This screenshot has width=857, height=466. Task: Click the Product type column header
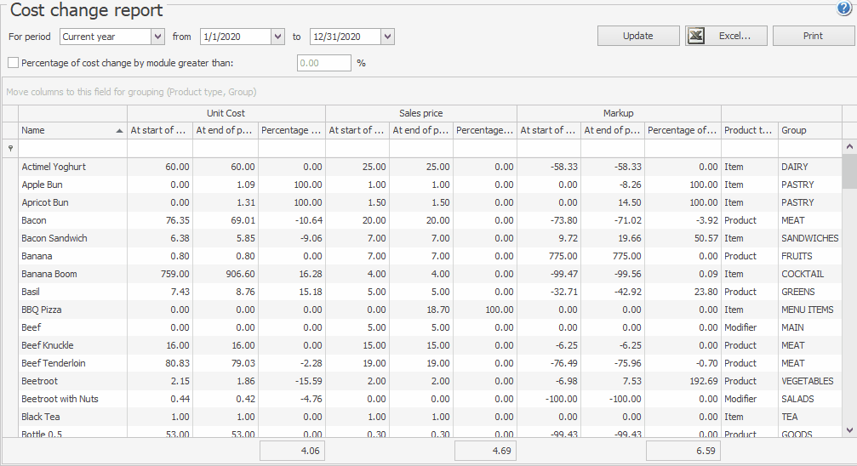[x=749, y=130]
